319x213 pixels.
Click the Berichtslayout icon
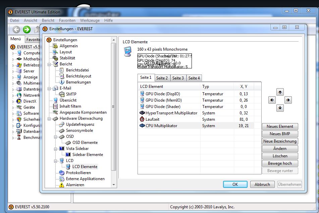[x=62, y=76]
